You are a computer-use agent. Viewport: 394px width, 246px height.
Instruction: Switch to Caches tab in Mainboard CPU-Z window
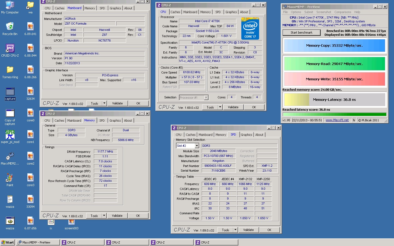(x=59, y=8)
